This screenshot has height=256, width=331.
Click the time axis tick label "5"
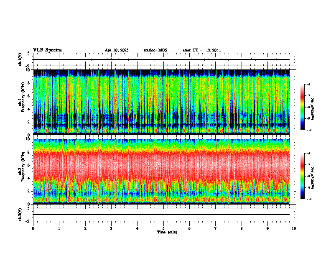163,228
